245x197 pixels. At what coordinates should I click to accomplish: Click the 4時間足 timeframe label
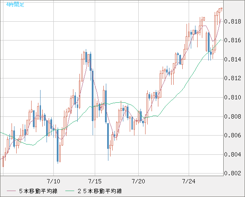(x=15, y=5)
